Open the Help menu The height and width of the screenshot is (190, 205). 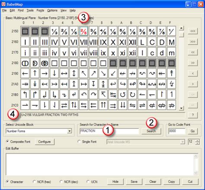tap(73, 10)
